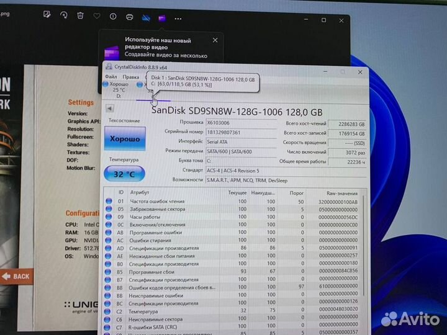The width and height of the screenshot is (447, 335).
Task: Click raw value 0000004B030020
Action: tap(338, 309)
